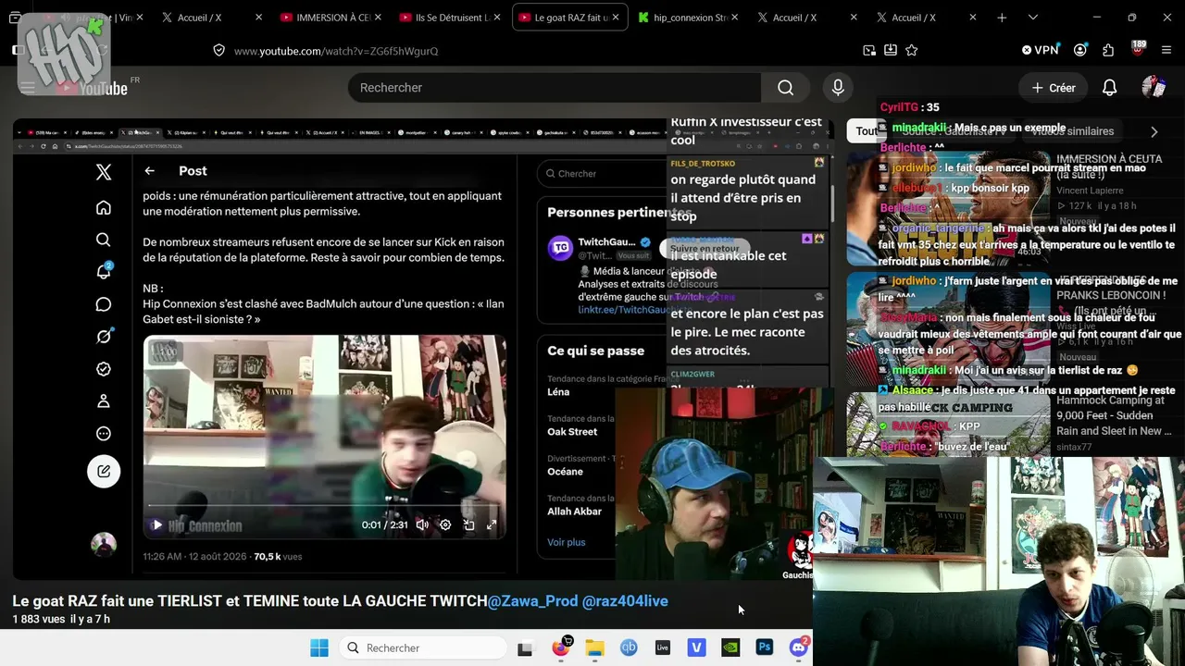Click the X logo in the post sidebar

click(104, 172)
